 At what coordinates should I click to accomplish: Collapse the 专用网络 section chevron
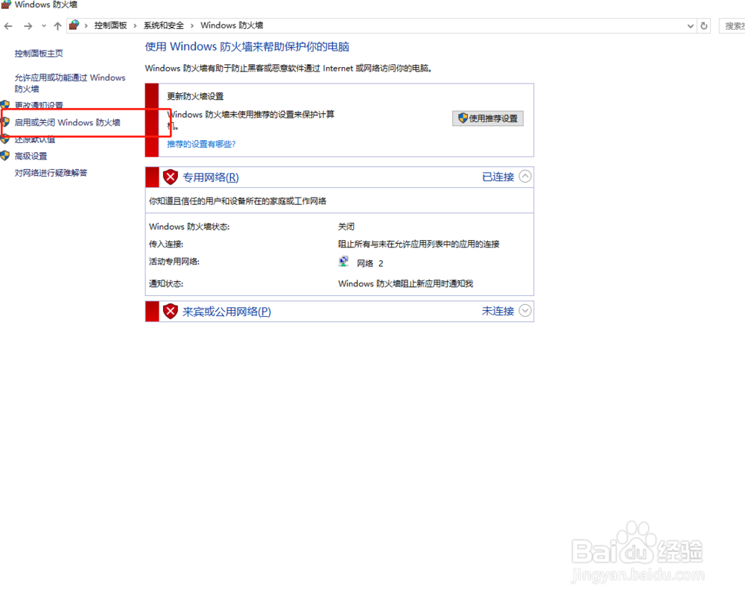click(x=525, y=177)
